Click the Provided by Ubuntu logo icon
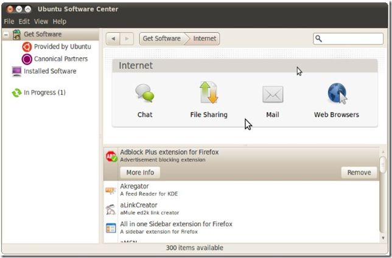Image resolution: width=392 pixels, height=258 pixels. [27, 47]
